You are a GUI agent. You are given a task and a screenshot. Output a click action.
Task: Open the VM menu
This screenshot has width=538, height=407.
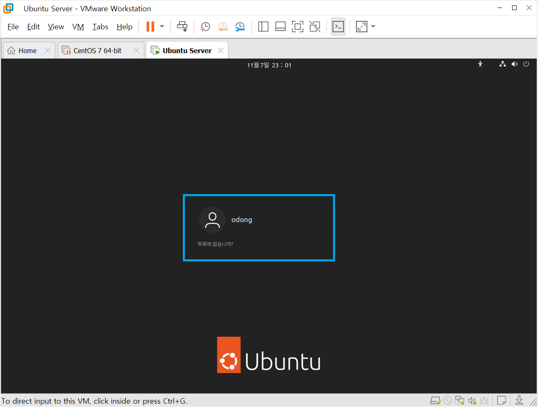click(78, 27)
